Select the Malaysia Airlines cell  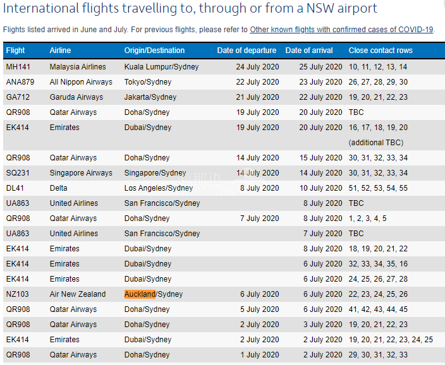tap(78, 67)
